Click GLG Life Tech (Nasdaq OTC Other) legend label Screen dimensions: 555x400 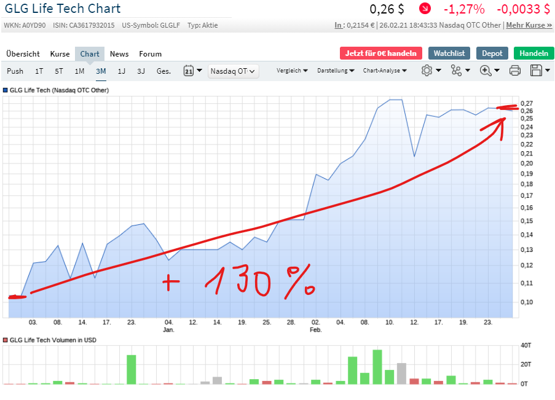click(59, 90)
